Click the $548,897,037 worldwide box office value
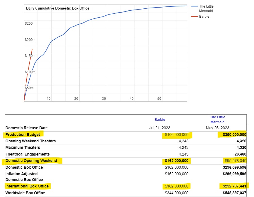Image resolution: width=254 pixels, height=197 pixels. point(234,193)
